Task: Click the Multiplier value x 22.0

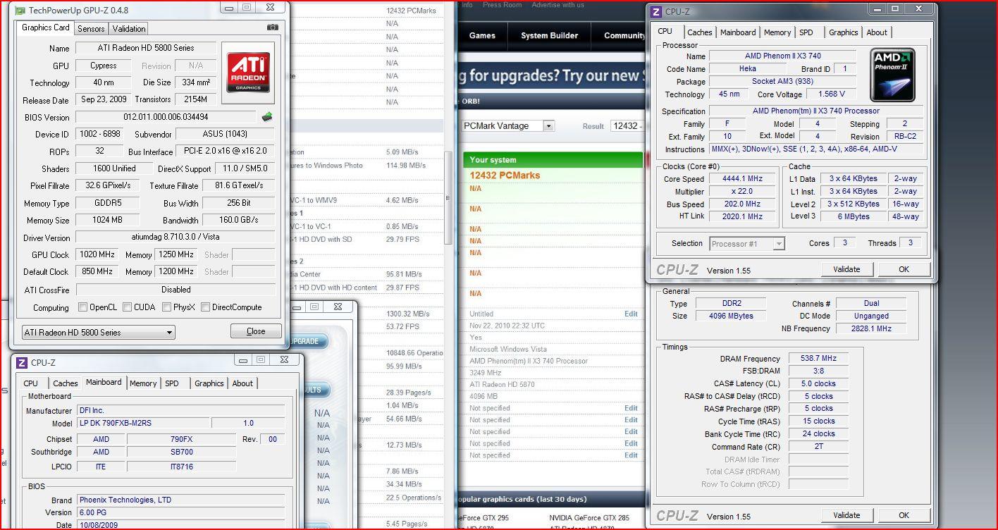Action: [x=741, y=192]
